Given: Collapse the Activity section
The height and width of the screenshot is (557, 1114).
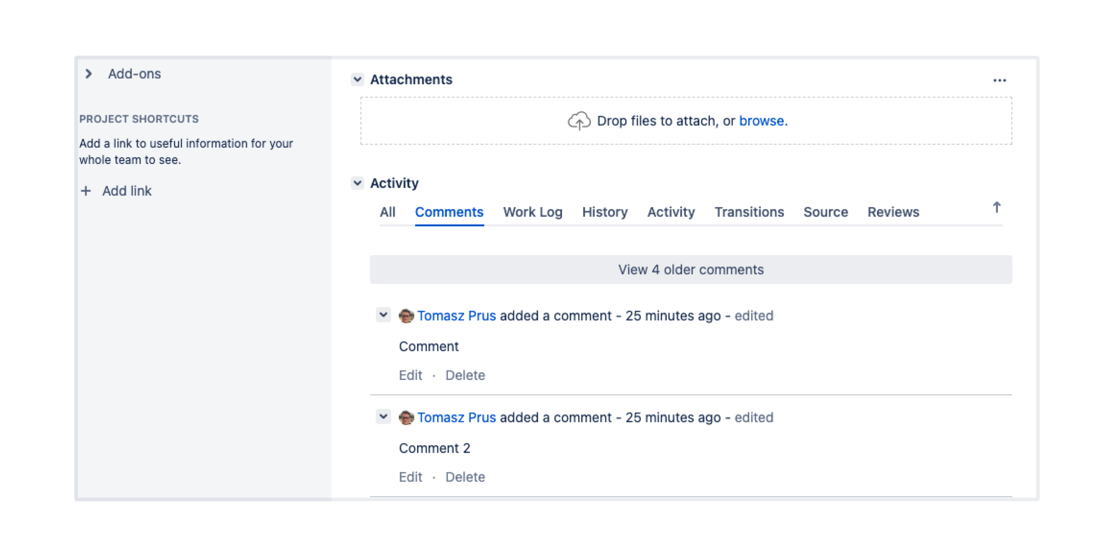Looking at the screenshot, I should (x=357, y=183).
